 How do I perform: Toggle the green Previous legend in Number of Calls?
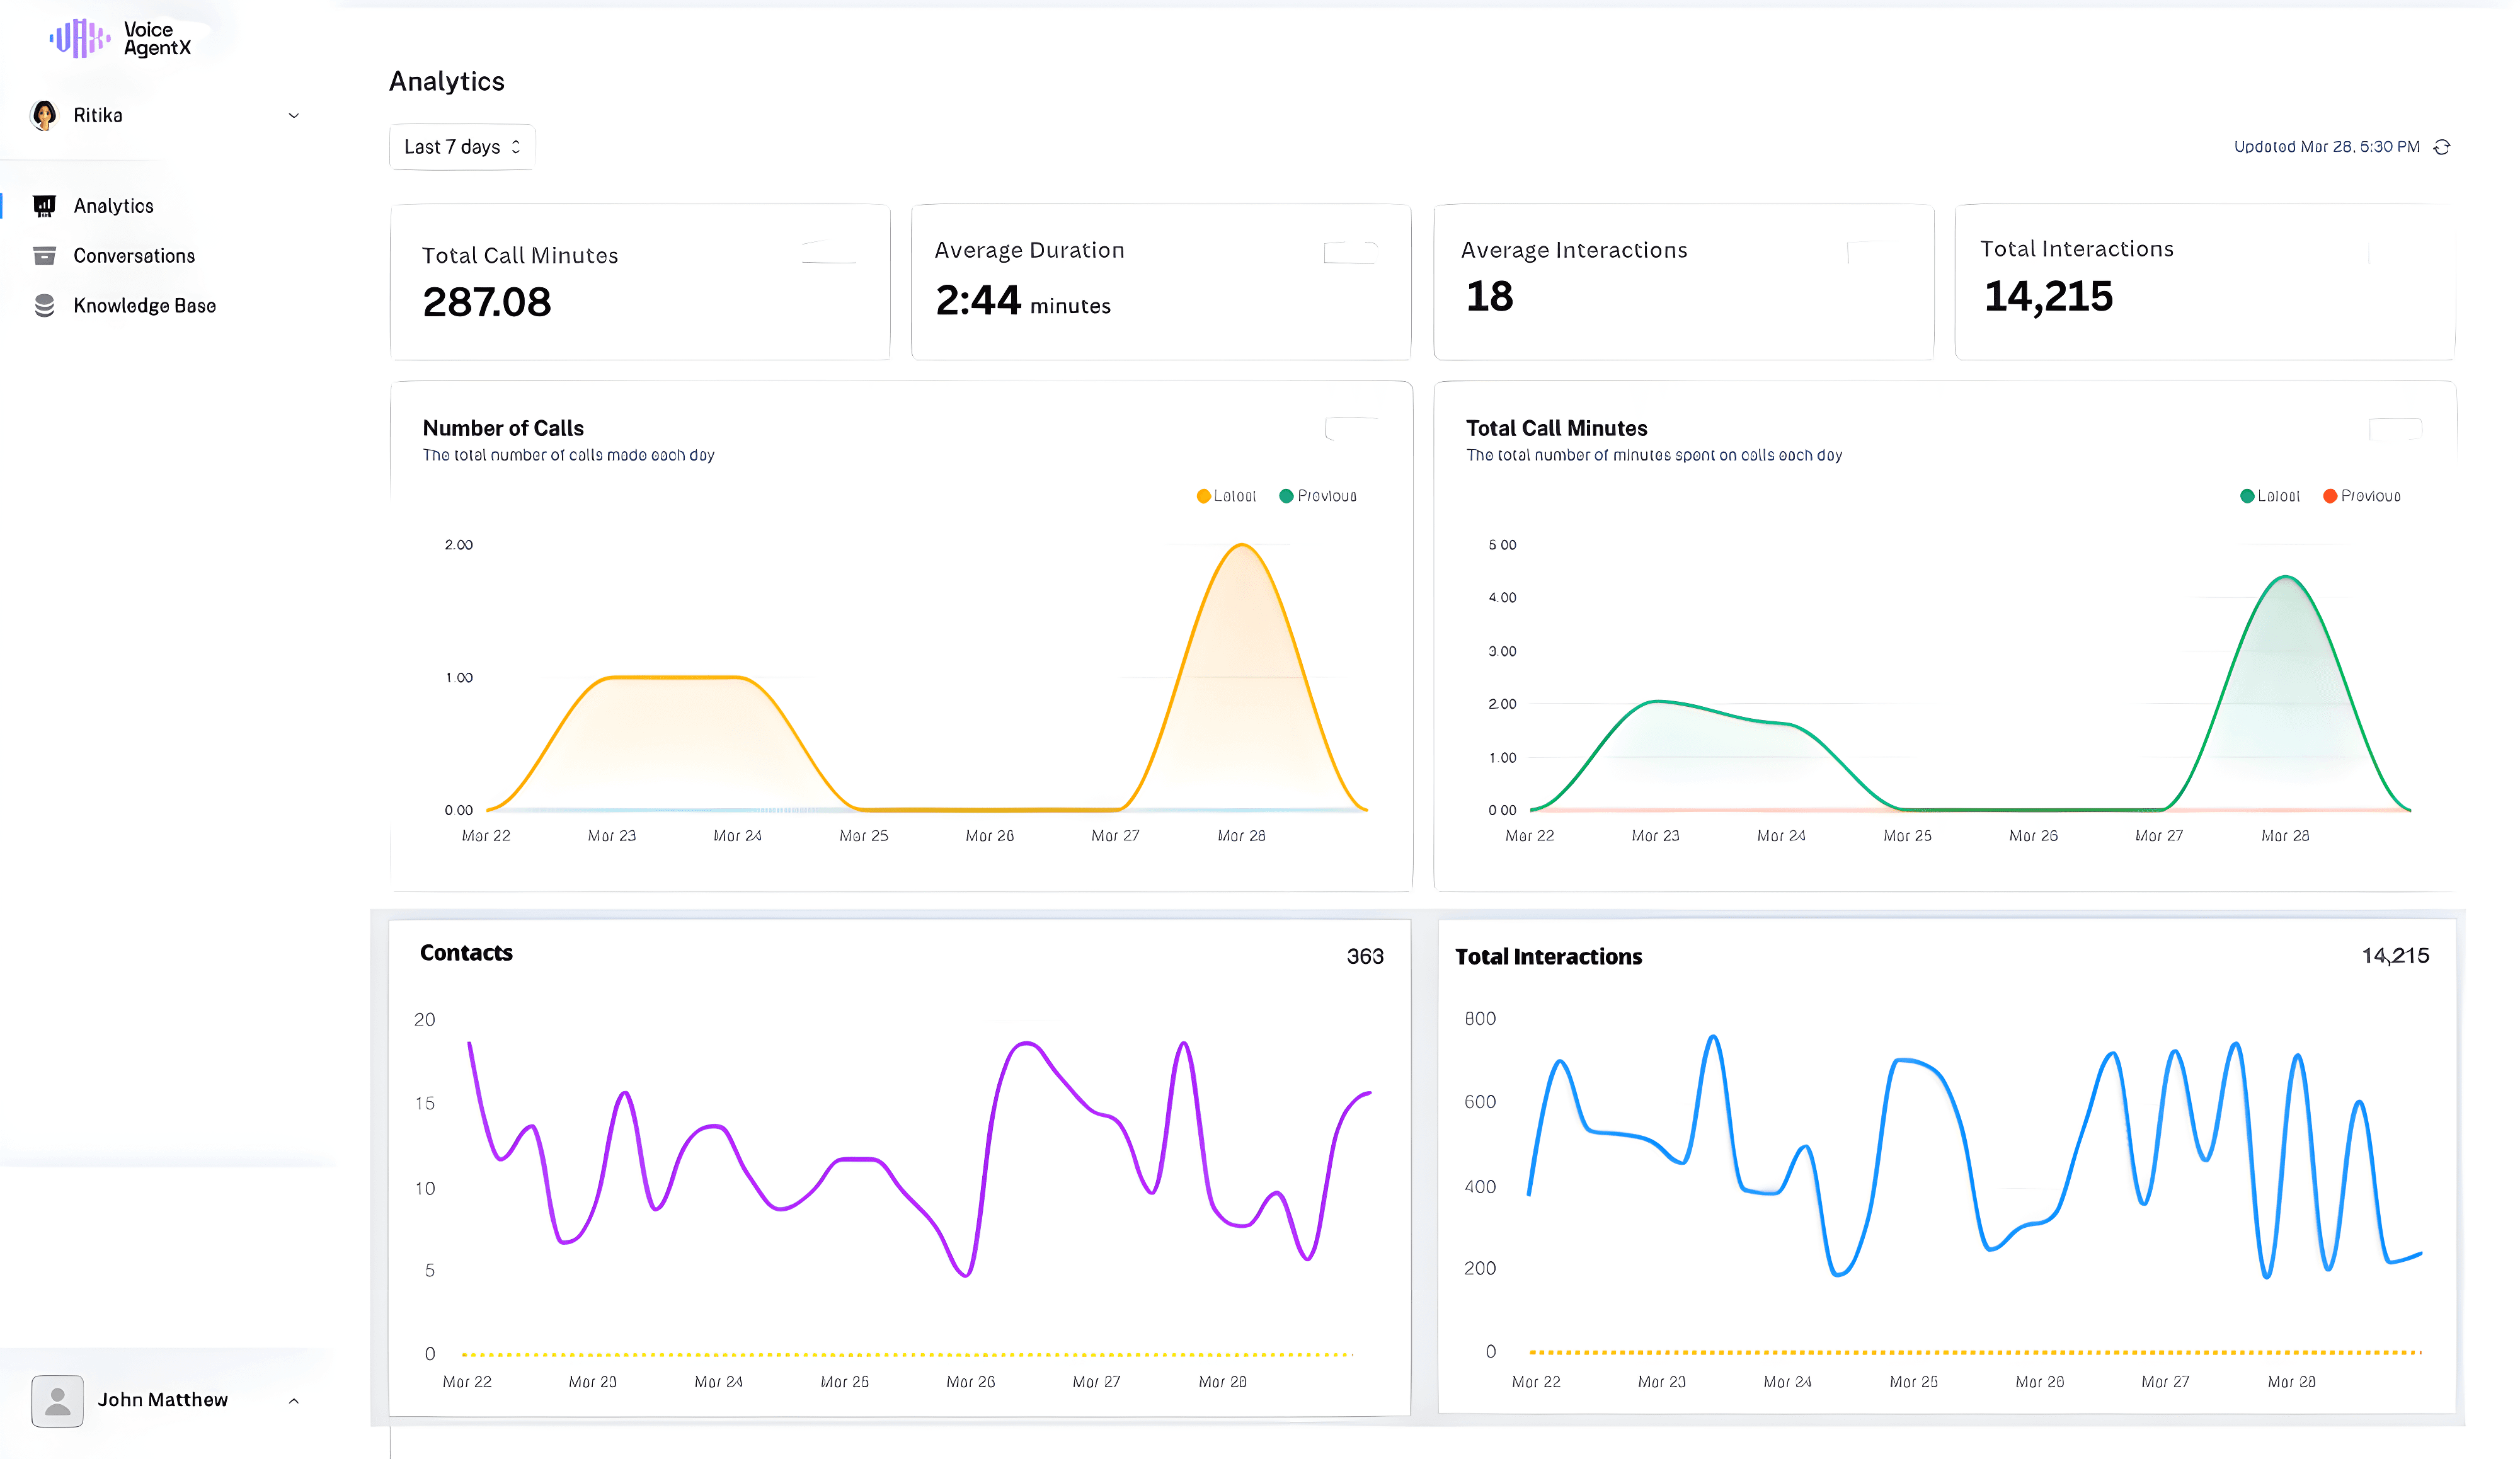pos(1318,496)
